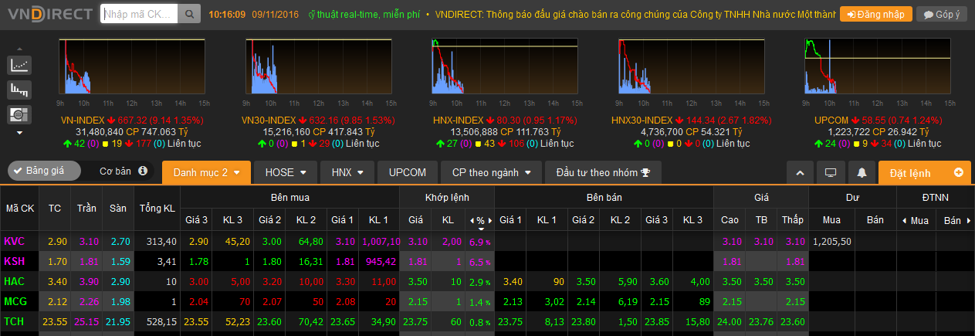Click the date 09/11/2016
This screenshot has height=336, width=975.
[x=276, y=14]
